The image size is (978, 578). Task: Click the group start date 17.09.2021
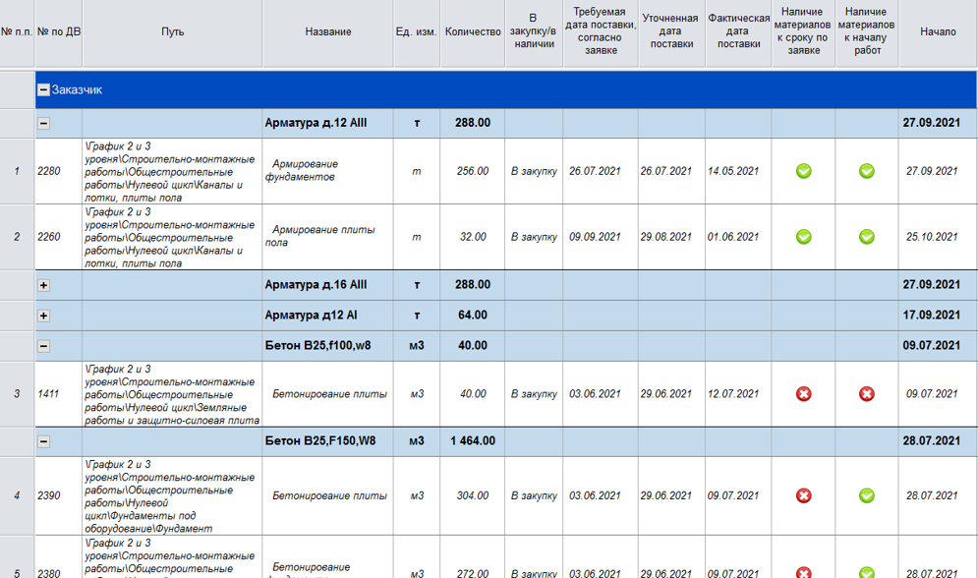(x=932, y=316)
